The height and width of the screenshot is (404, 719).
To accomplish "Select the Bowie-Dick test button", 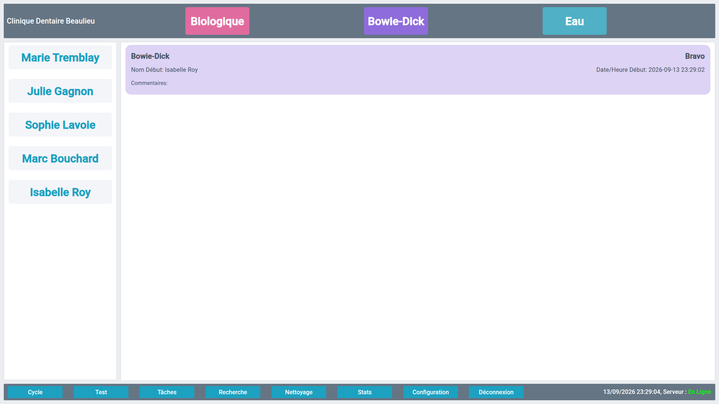I will (x=396, y=21).
